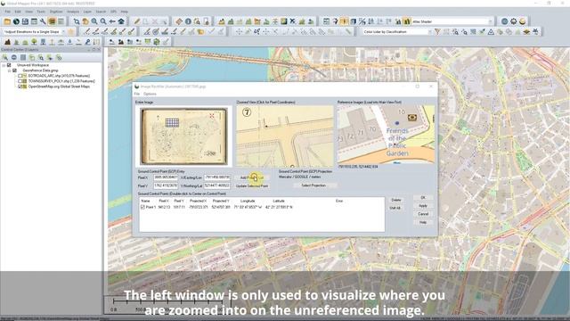Viewport: 570px width, 321px height.
Task: Click the globe online data icon
Action: [16, 21]
